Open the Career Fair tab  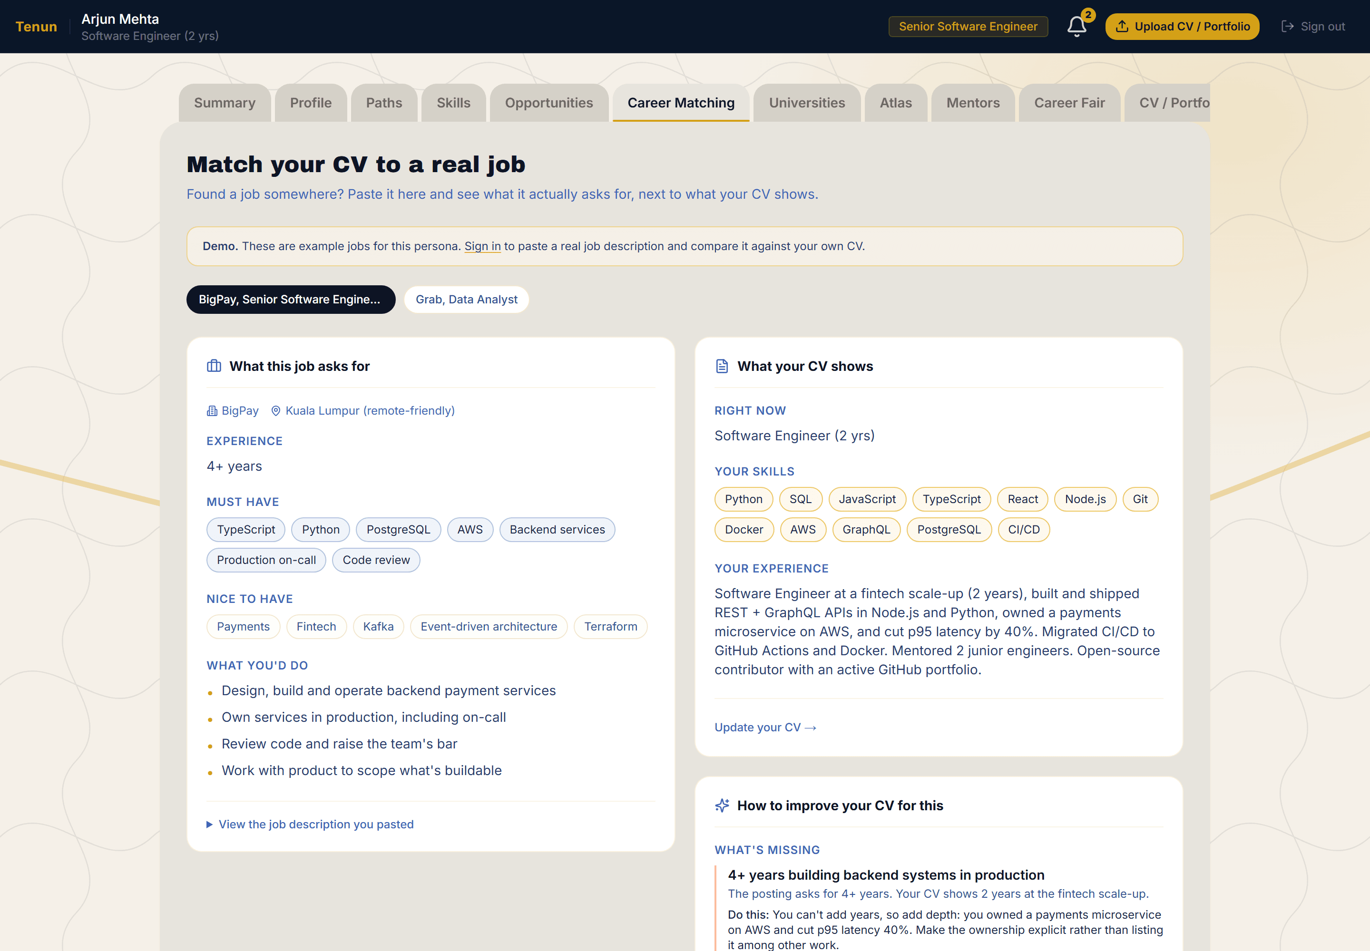click(1069, 103)
